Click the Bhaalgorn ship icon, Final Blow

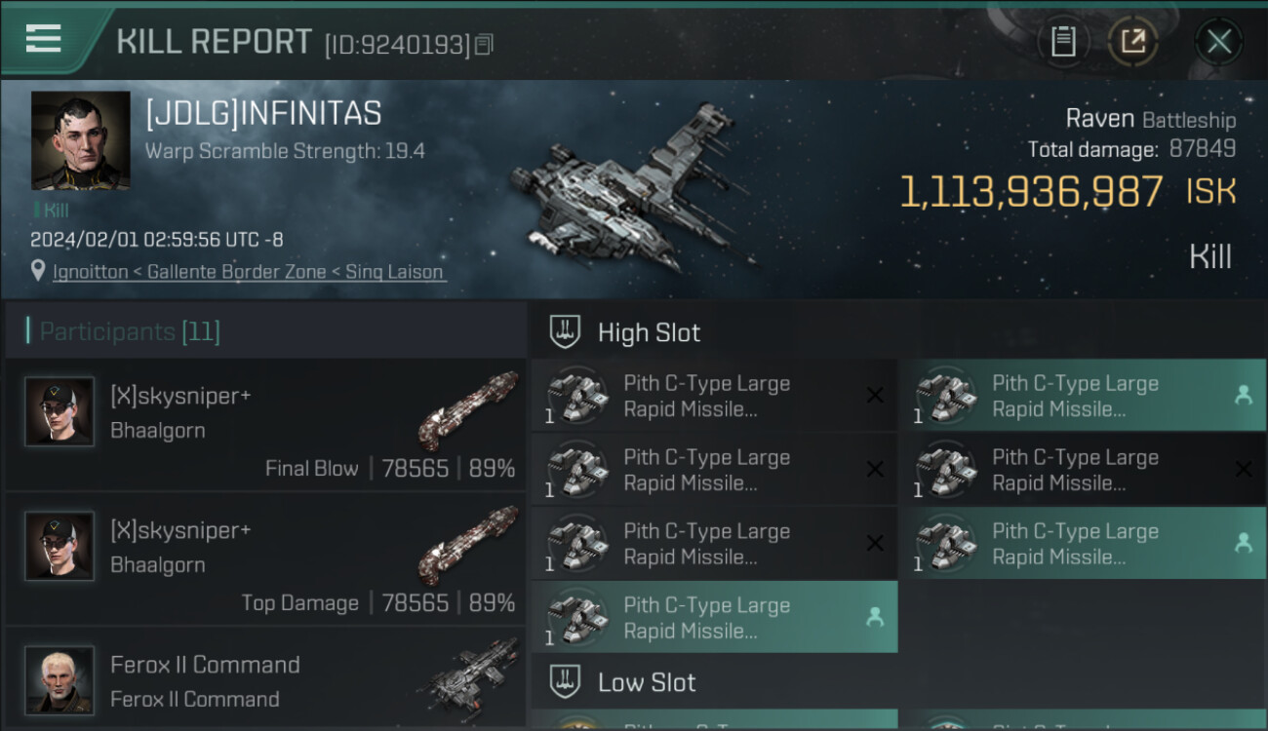pos(467,409)
